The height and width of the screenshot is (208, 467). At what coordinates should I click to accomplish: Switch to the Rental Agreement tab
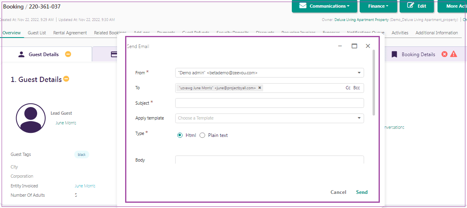pos(70,33)
